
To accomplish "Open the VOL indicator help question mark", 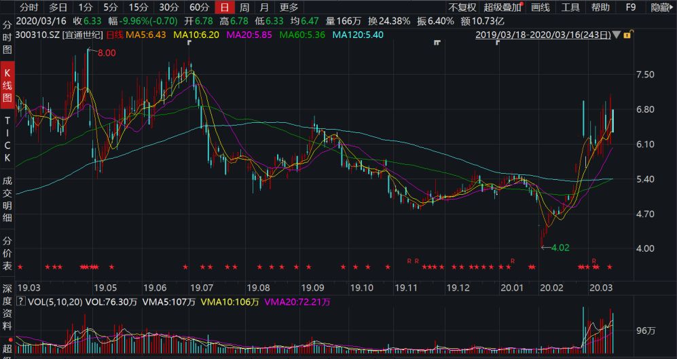I will coord(20,301).
